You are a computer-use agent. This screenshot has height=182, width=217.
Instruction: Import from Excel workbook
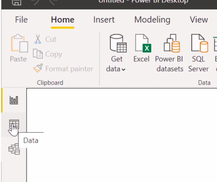[141, 48]
